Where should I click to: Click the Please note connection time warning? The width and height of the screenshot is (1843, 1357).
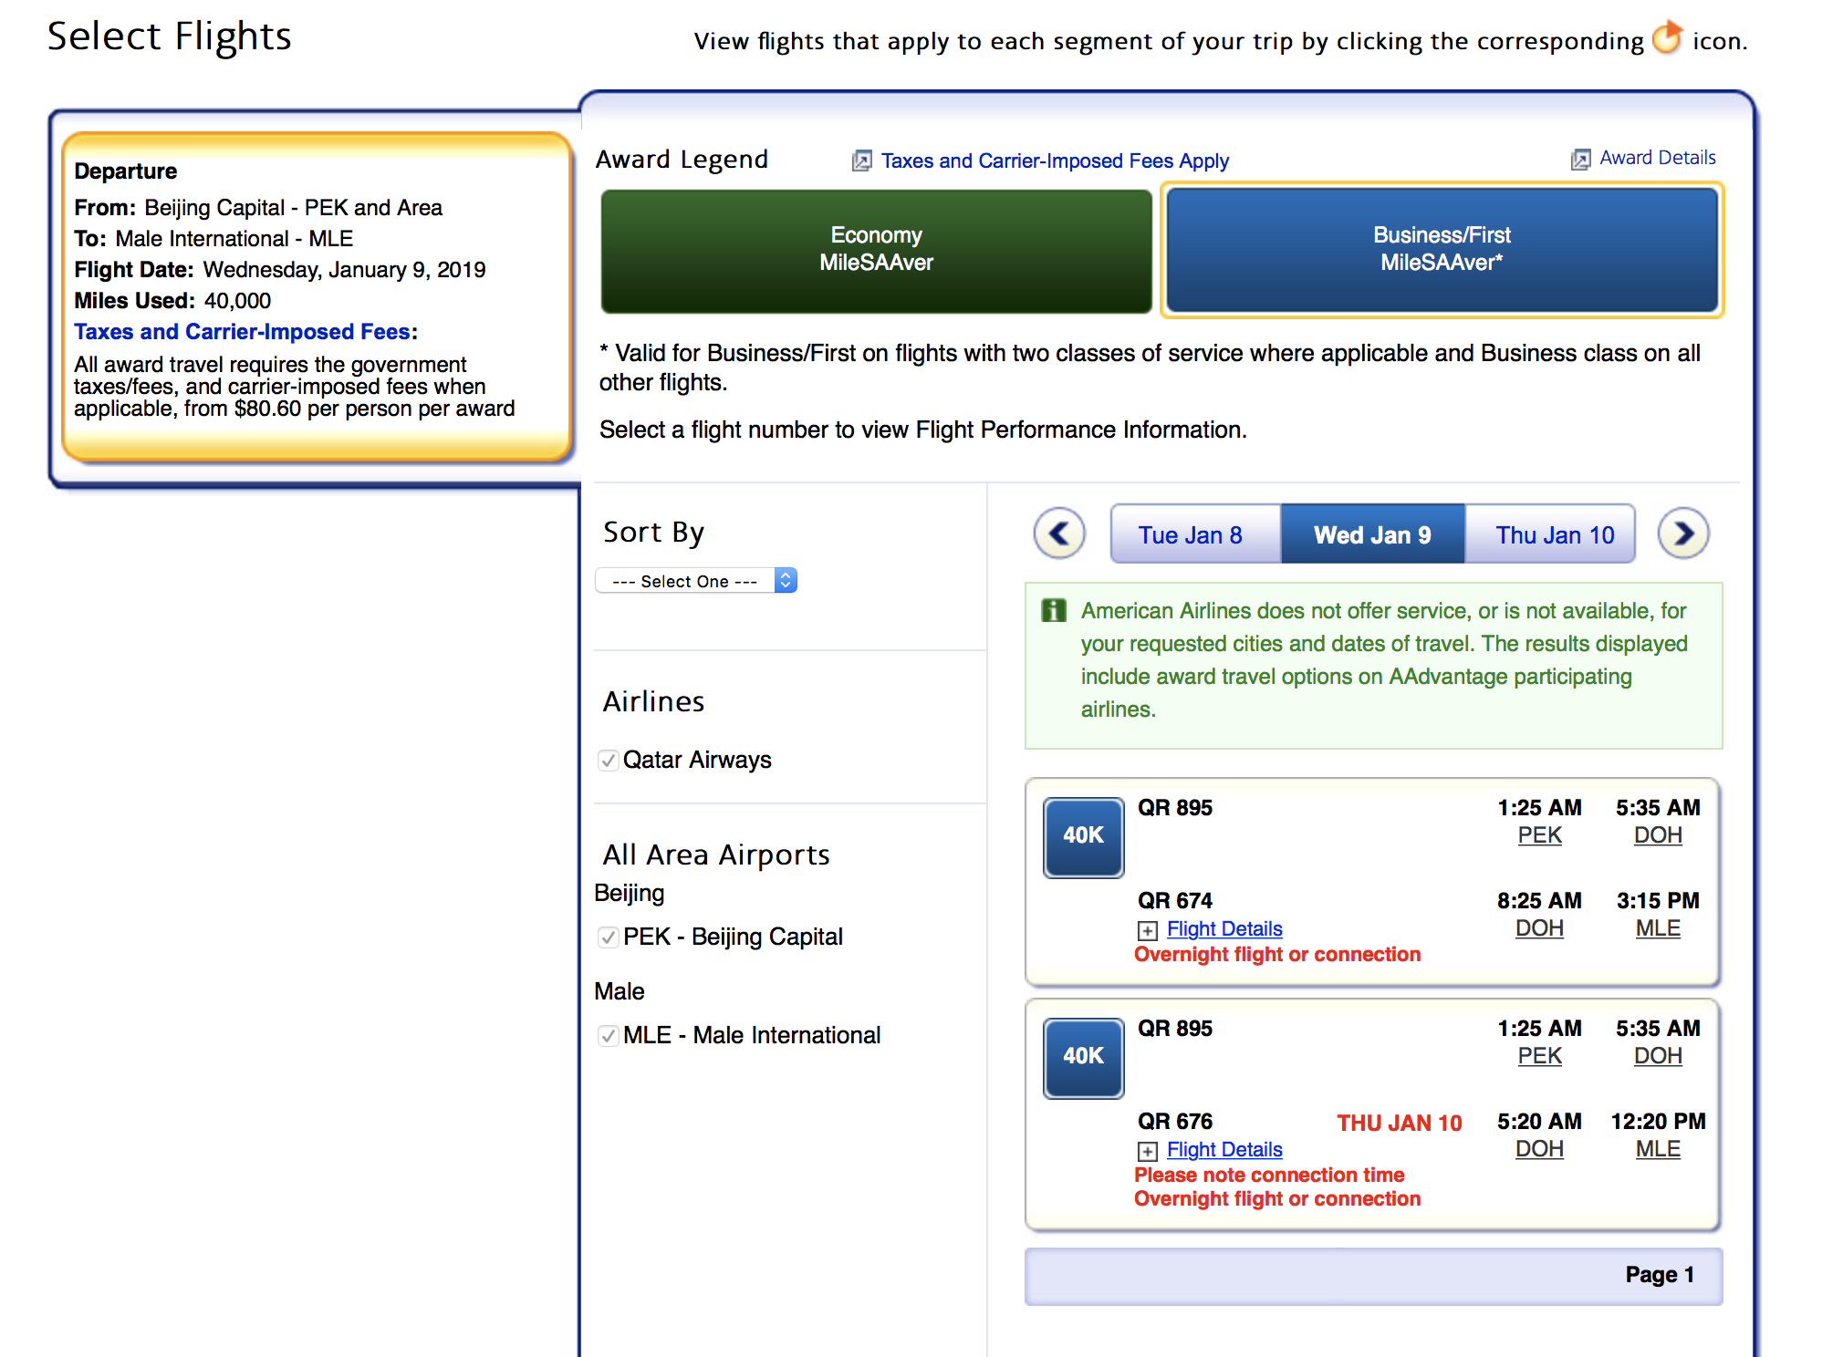[x=1269, y=1175]
